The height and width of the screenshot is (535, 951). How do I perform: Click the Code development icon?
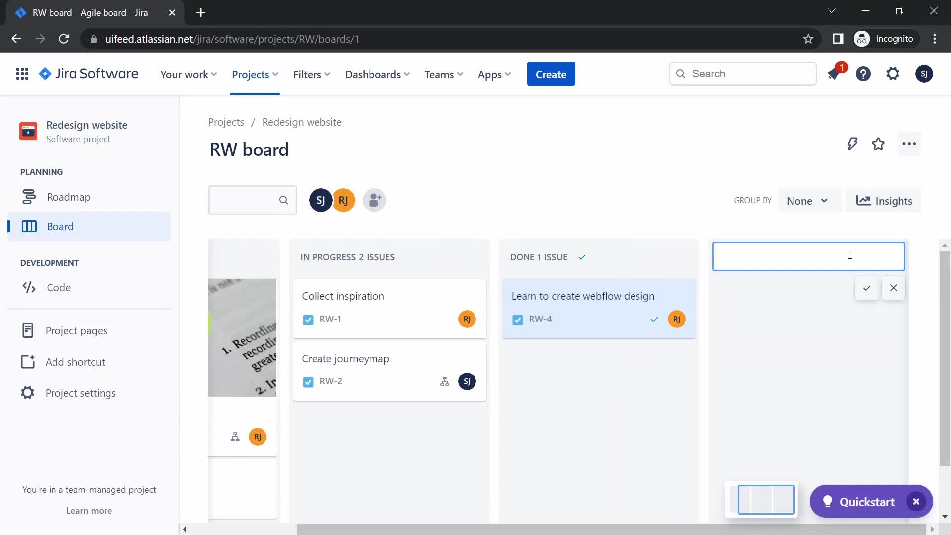27,287
